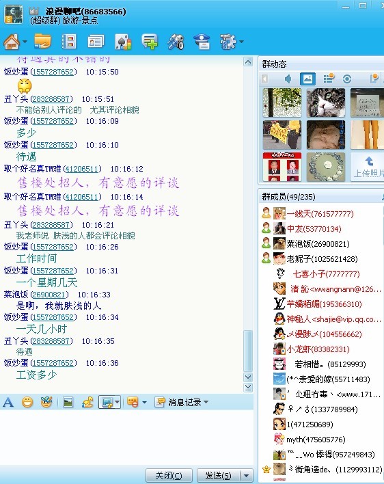This screenshot has height=484, width=384.
Task: Open the font formatting A button
Action: click(x=8, y=402)
